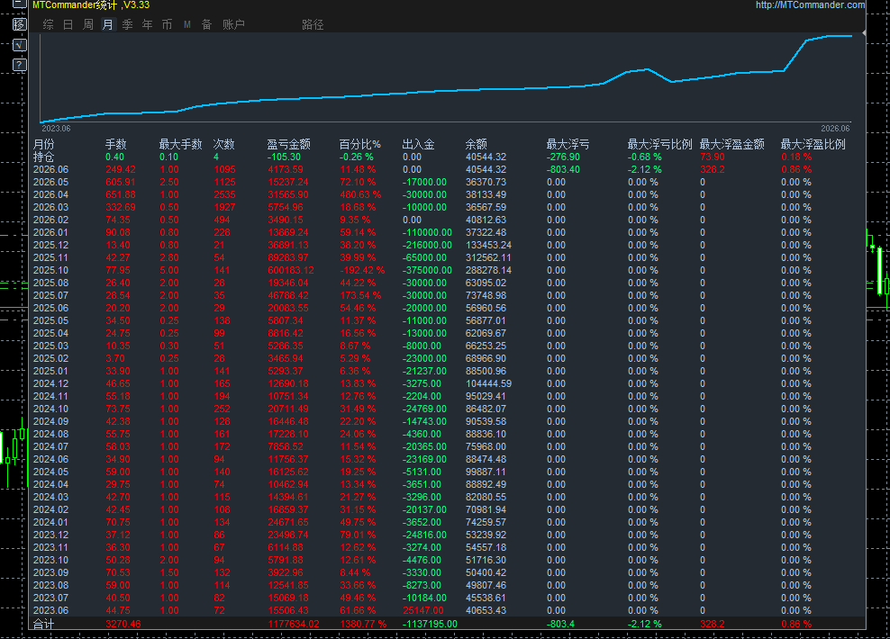Click max lots value 5.00

[169, 271]
